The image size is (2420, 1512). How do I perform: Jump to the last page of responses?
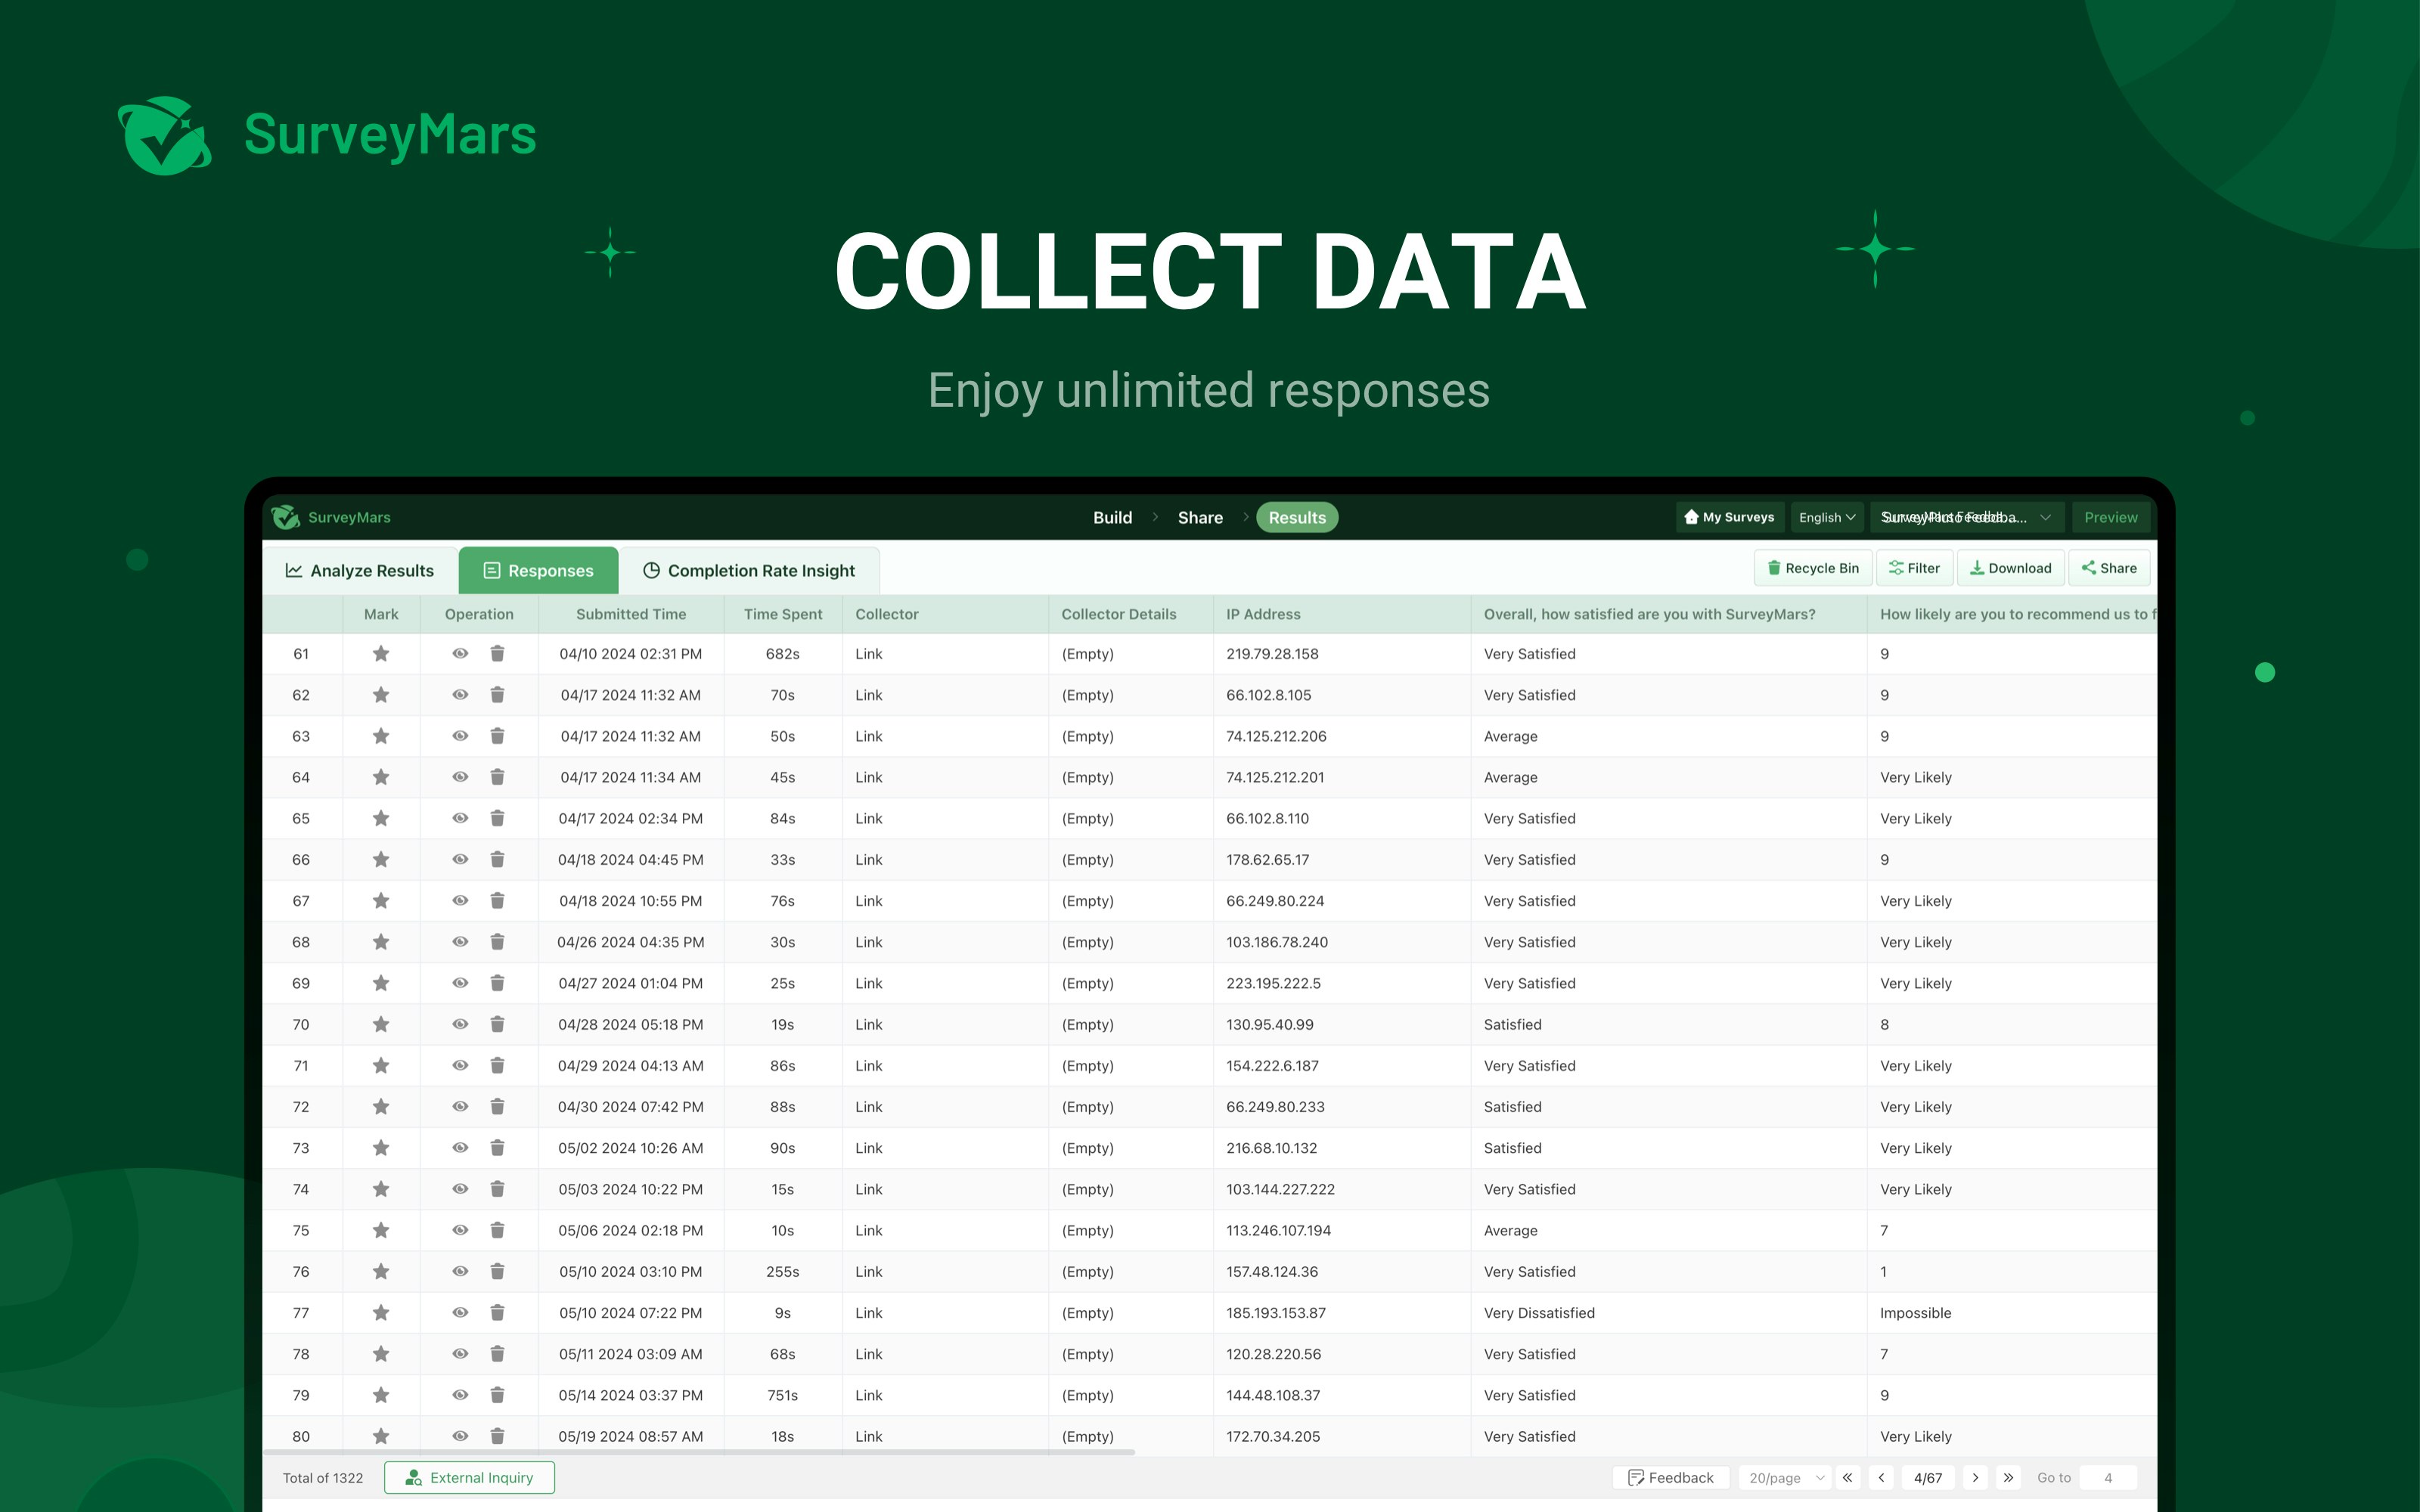(x=2008, y=1478)
